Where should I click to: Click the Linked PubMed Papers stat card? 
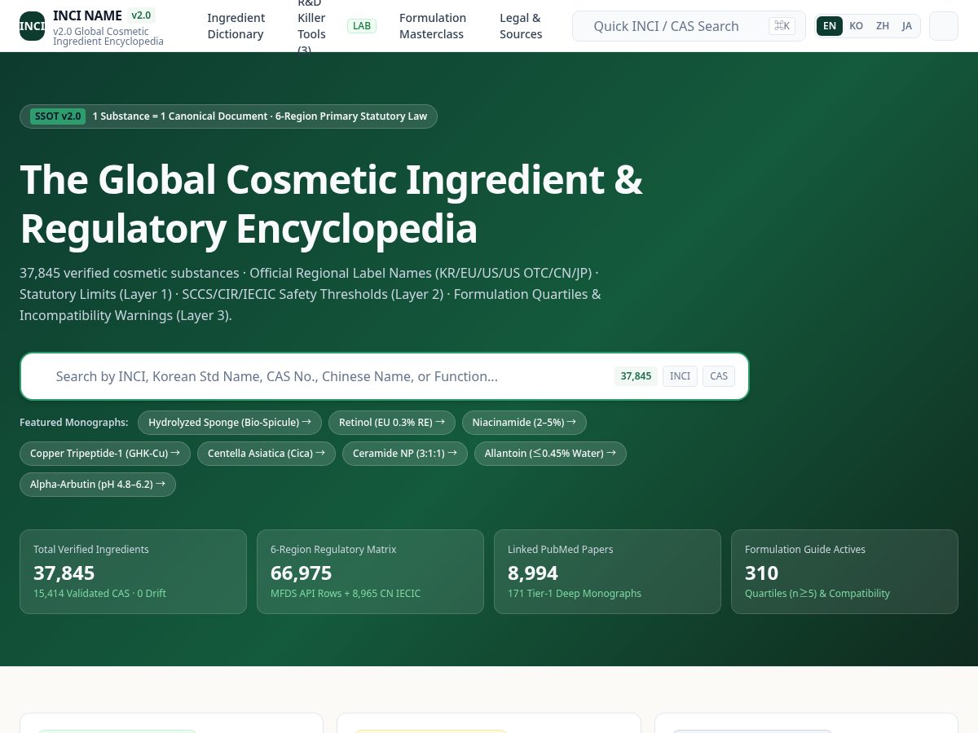607,572
